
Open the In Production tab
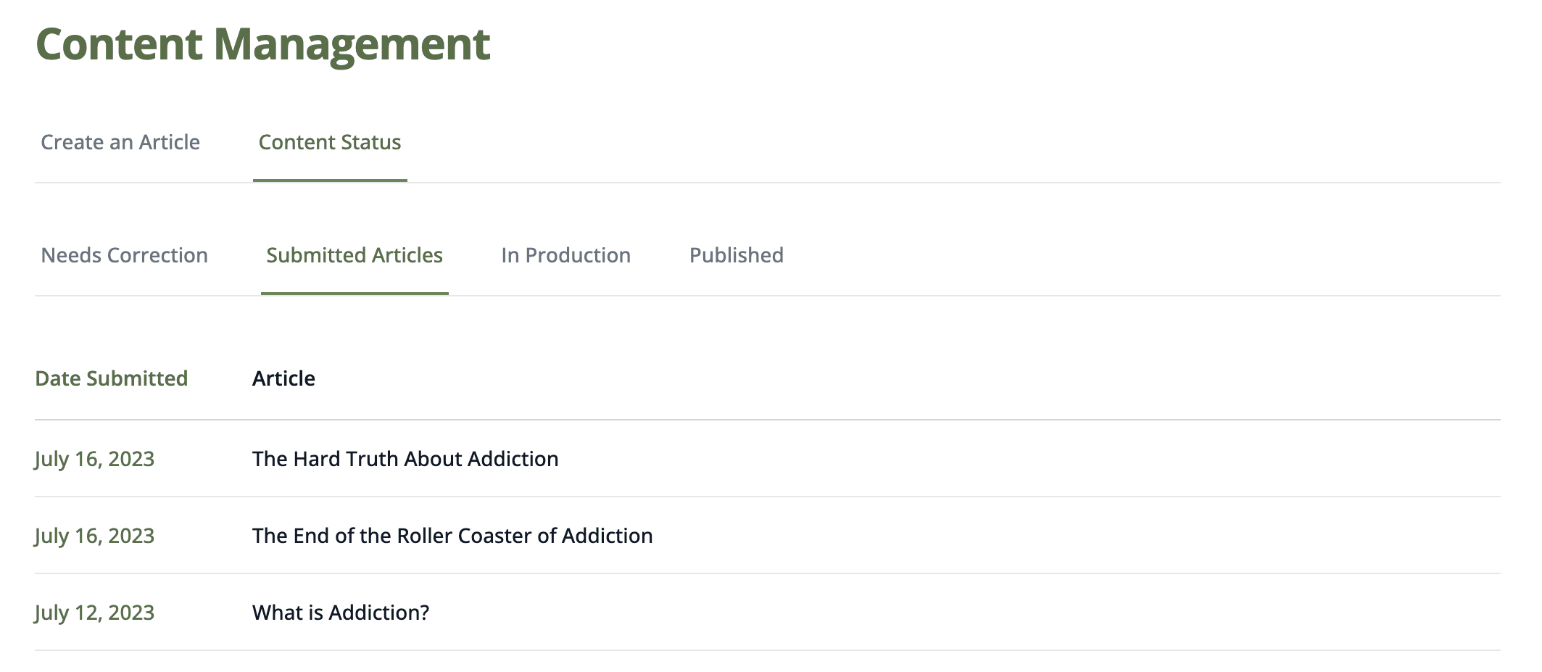tap(566, 255)
